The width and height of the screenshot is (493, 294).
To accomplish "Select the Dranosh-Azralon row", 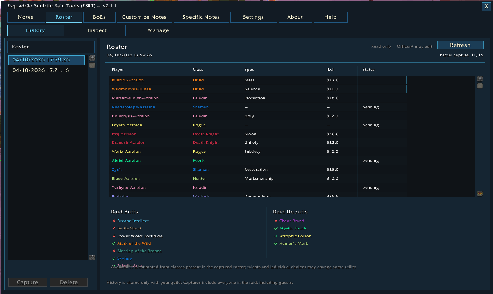I will (x=257, y=143).
